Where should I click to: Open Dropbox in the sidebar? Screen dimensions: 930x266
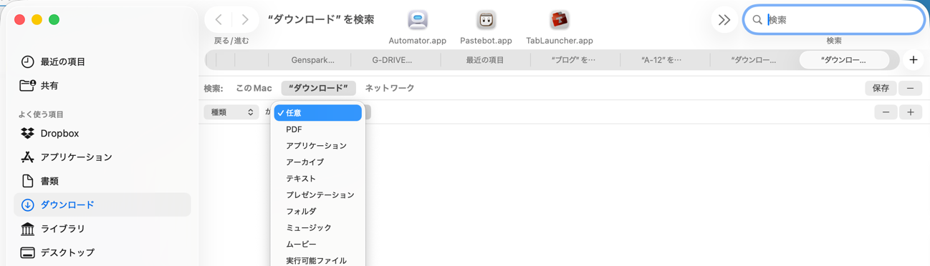(102, 133)
